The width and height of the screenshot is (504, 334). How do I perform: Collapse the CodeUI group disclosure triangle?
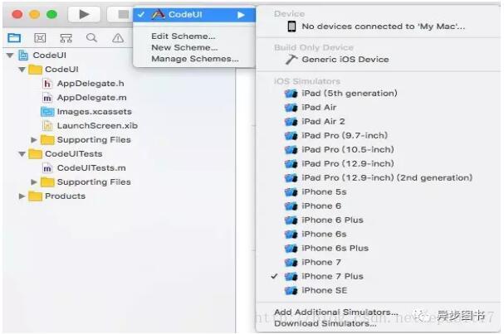22,70
